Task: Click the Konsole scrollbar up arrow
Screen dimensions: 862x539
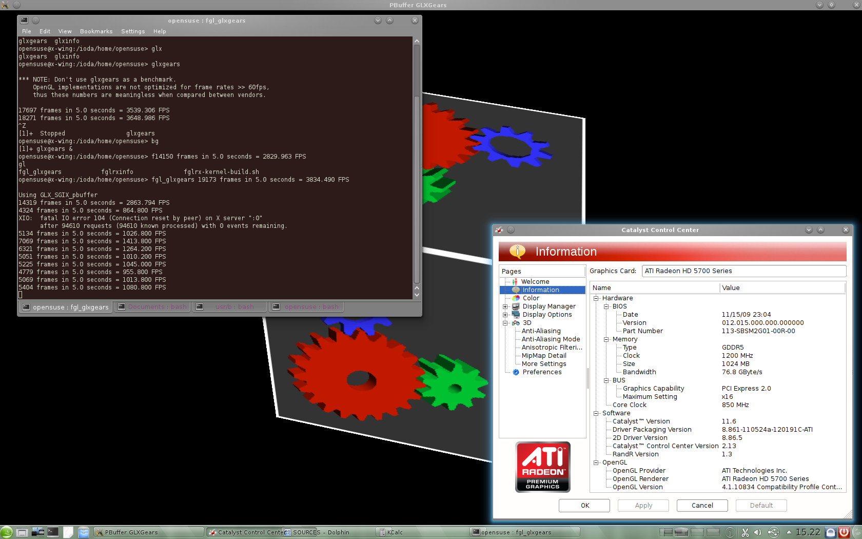Action: [x=417, y=41]
